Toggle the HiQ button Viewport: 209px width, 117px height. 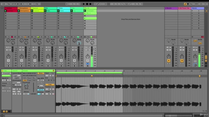(x=25, y=80)
